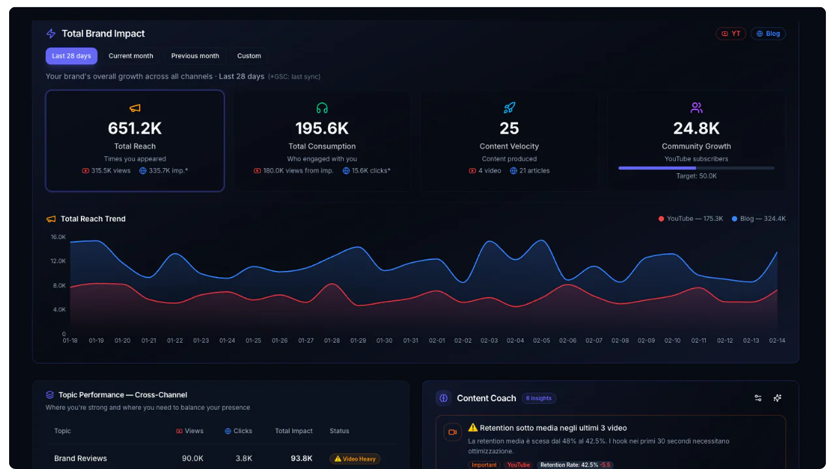Click the 6 insights badge
835x469 pixels.
pyautogui.click(x=539, y=398)
